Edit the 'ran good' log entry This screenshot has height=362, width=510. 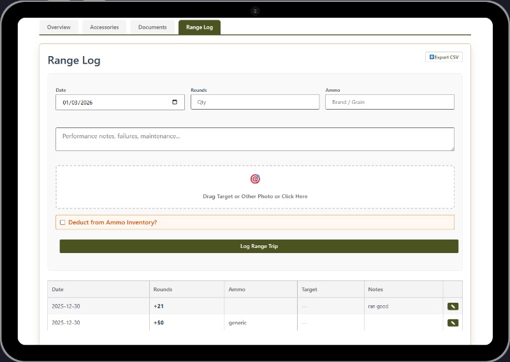click(453, 307)
